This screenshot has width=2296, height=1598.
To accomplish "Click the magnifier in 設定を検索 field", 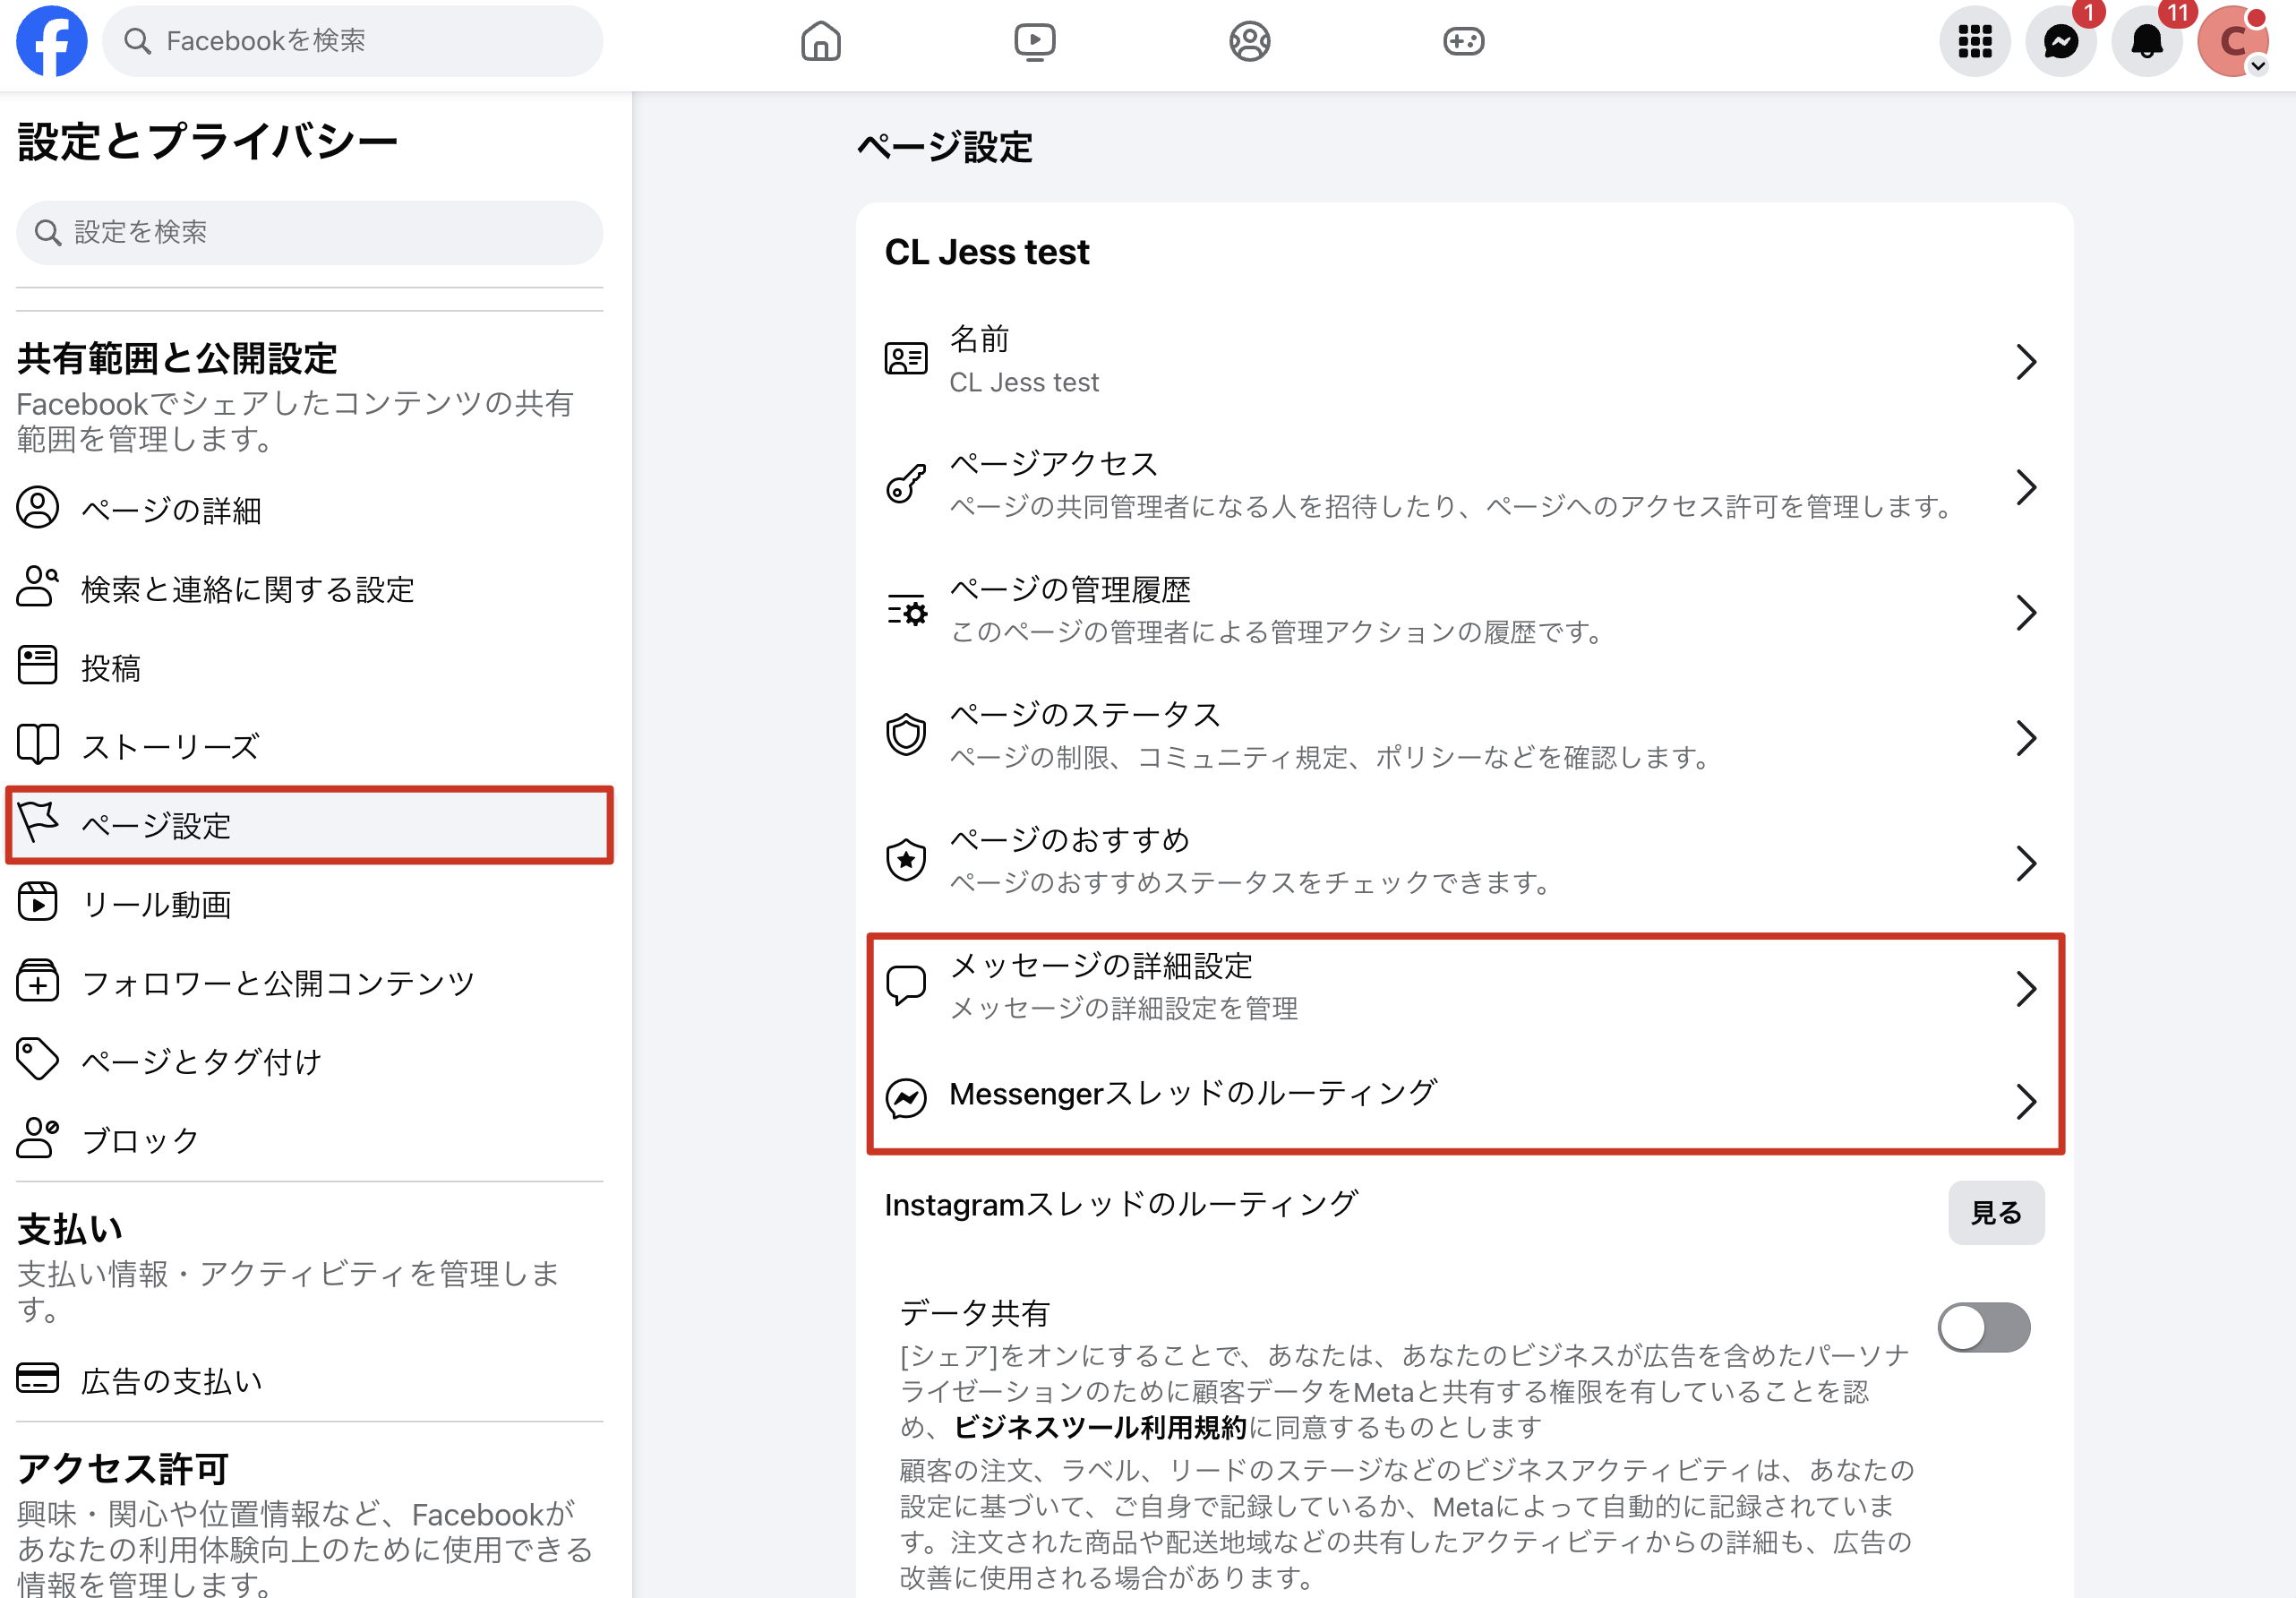I will pyautogui.click(x=48, y=233).
